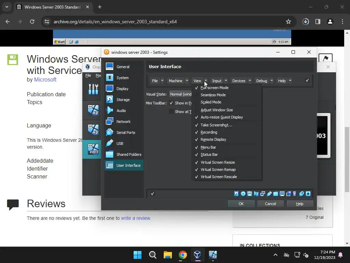Expand the Debug menu dropdown arrow
Viewport: 350px width, 263px height.
tap(272, 81)
